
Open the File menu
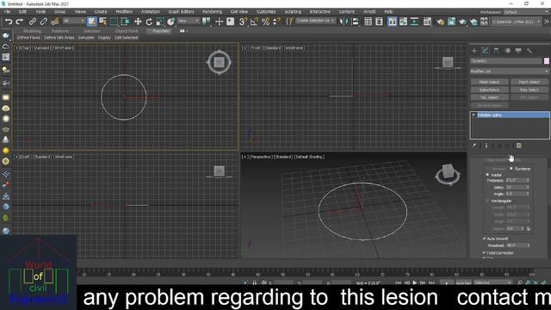[x=7, y=11]
